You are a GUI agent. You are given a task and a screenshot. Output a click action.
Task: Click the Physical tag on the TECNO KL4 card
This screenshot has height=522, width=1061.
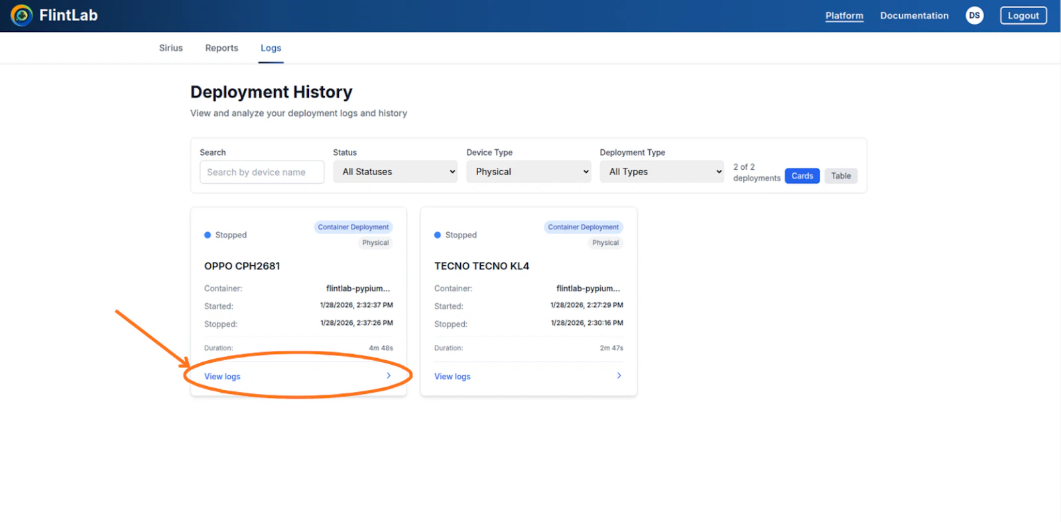pos(605,243)
